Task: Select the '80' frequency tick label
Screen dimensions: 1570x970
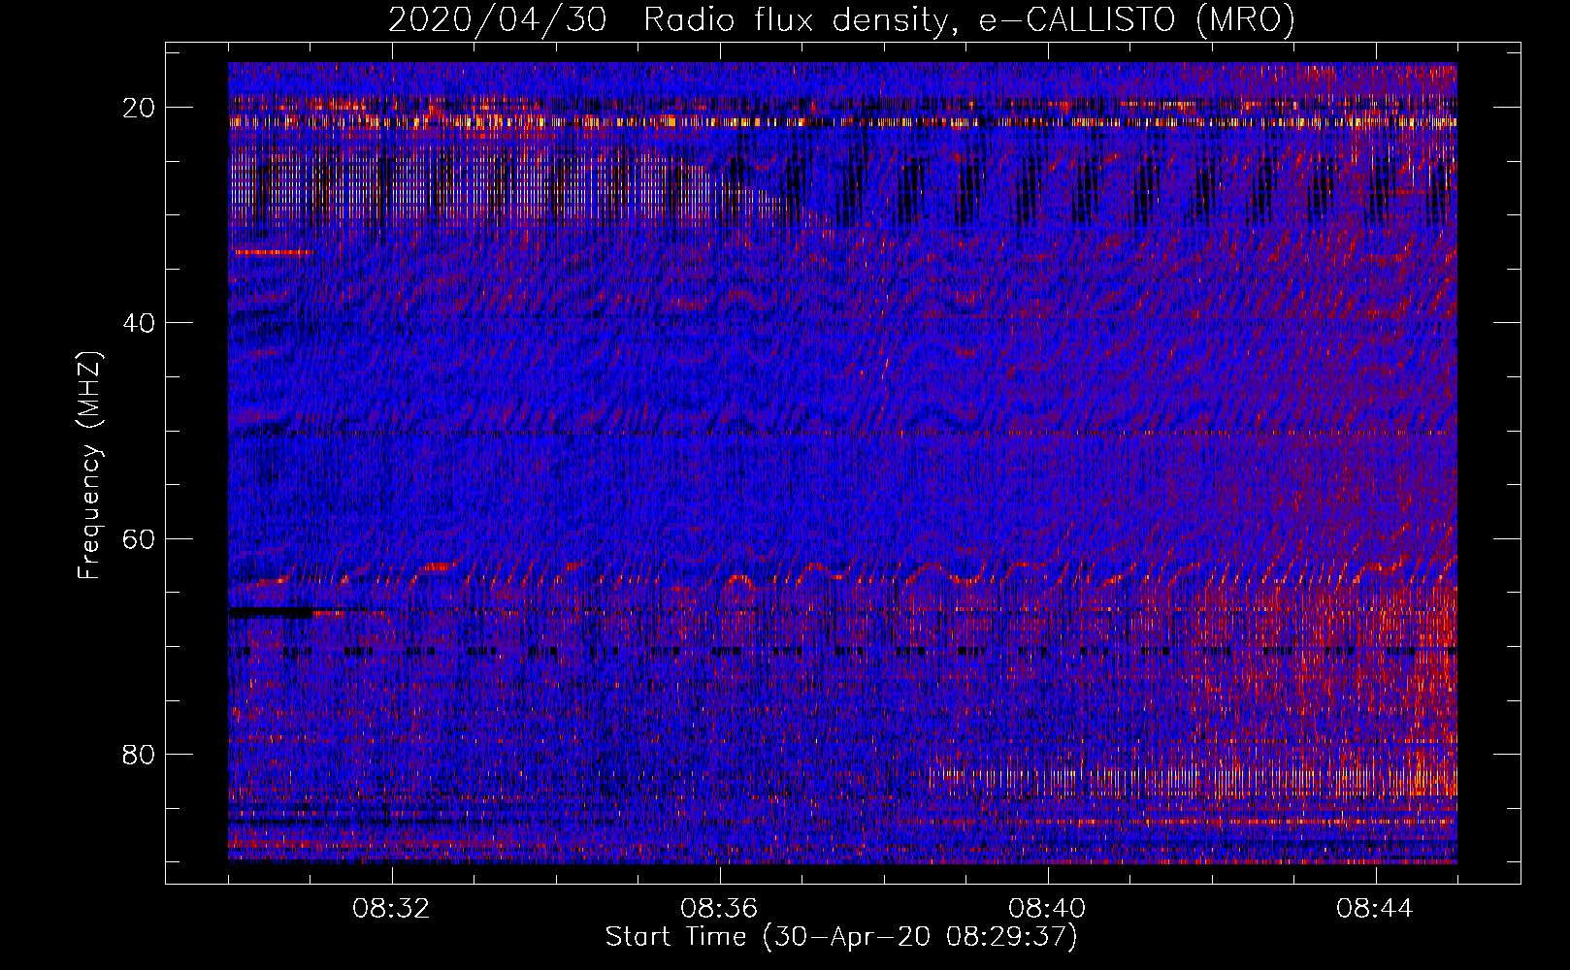Action: [x=139, y=755]
